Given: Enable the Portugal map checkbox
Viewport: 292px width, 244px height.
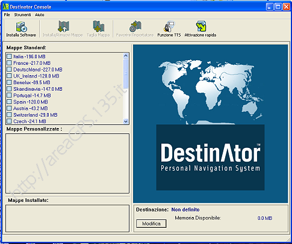Looking at the screenshot, I should click(9, 96).
